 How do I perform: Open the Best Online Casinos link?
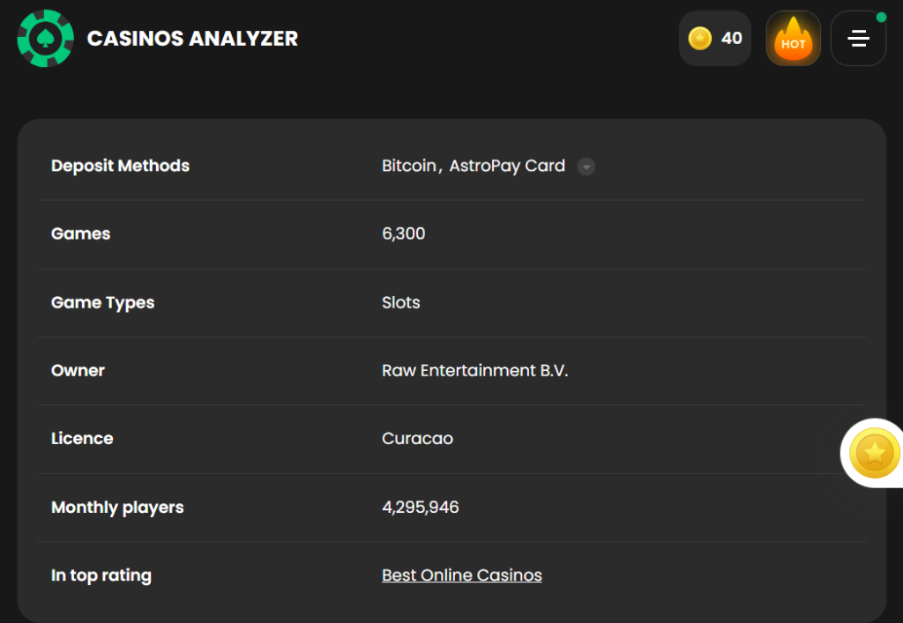(461, 575)
